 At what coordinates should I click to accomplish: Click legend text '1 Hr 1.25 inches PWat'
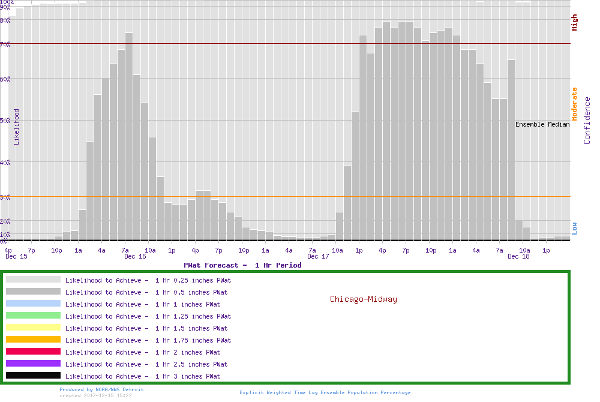coord(193,316)
